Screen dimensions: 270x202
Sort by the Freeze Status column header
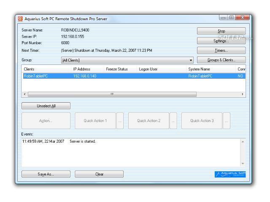pos(120,69)
